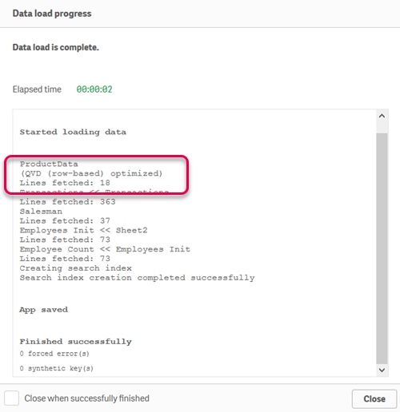
Task: Click the '(QVD (row-based) optimized)' line
Action: (91, 173)
